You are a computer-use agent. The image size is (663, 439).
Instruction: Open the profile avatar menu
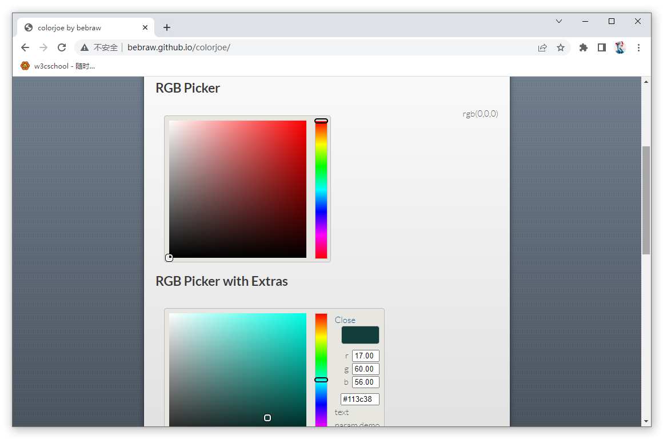(x=620, y=47)
